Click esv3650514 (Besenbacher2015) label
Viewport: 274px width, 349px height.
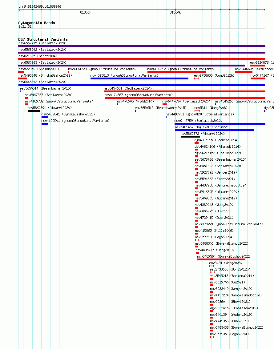click(46, 88)
